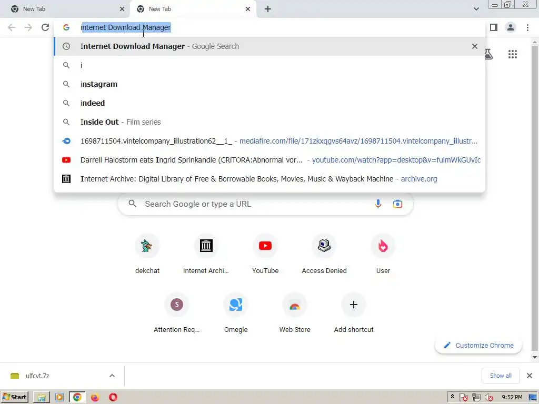
Task: Search by image with camera icon
Action: [x=397, y=204]
